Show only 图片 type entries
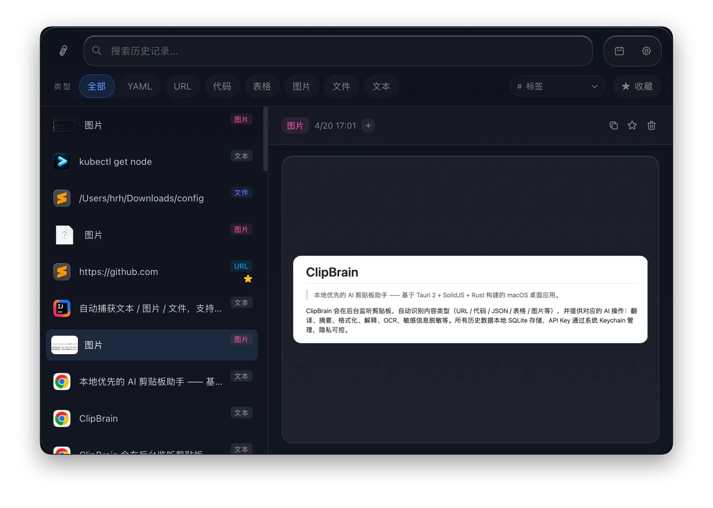The width and height of the screenshot is (713, 508). tap(302, 86)
